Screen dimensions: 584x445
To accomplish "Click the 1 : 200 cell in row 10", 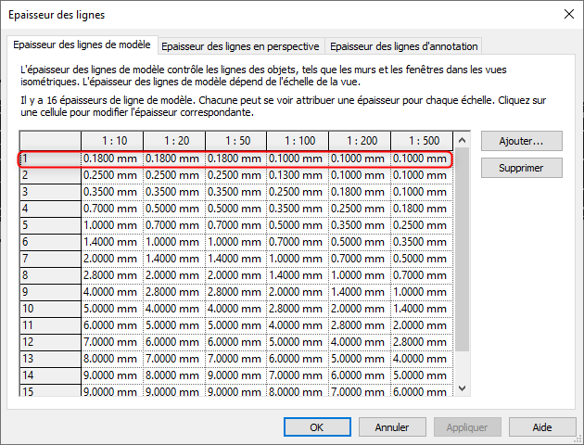I will pos(360,309).
